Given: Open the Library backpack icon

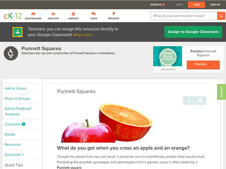Looking at the screenshot, I should (x=73, y=14).
